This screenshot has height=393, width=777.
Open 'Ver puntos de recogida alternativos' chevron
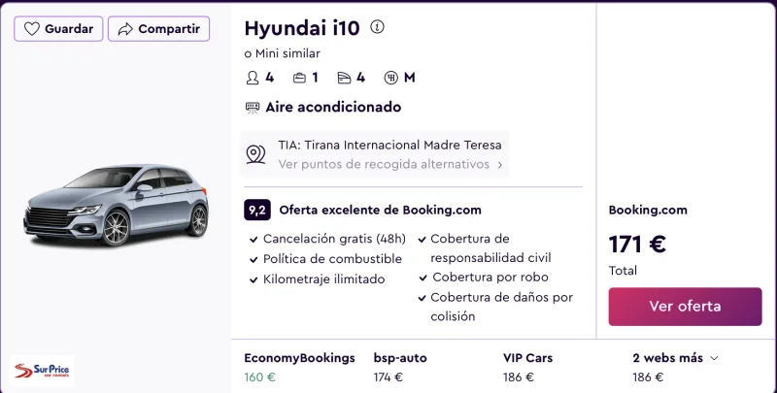[x=499, y=165]
